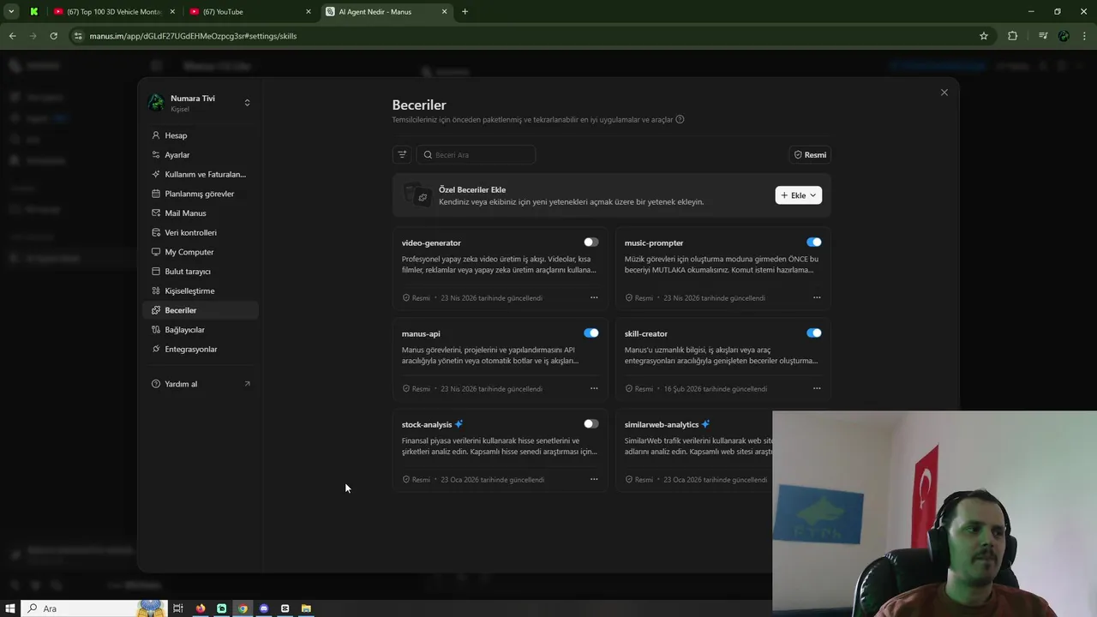The width and height of the screenshot is (1097, 617).
Task: Open the Chrome three-dot menu
Action: (x=1085, y=36)
